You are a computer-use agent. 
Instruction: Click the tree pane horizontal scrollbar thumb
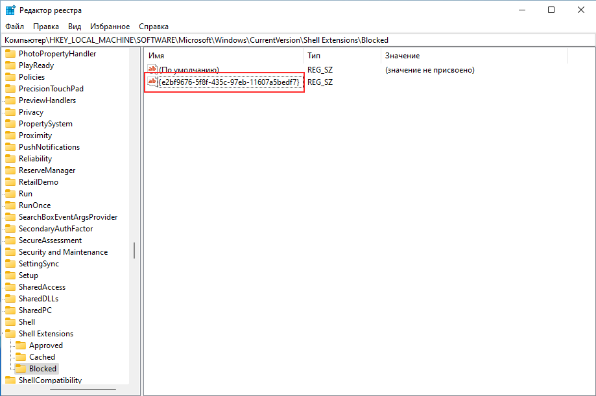click(83, 390)
